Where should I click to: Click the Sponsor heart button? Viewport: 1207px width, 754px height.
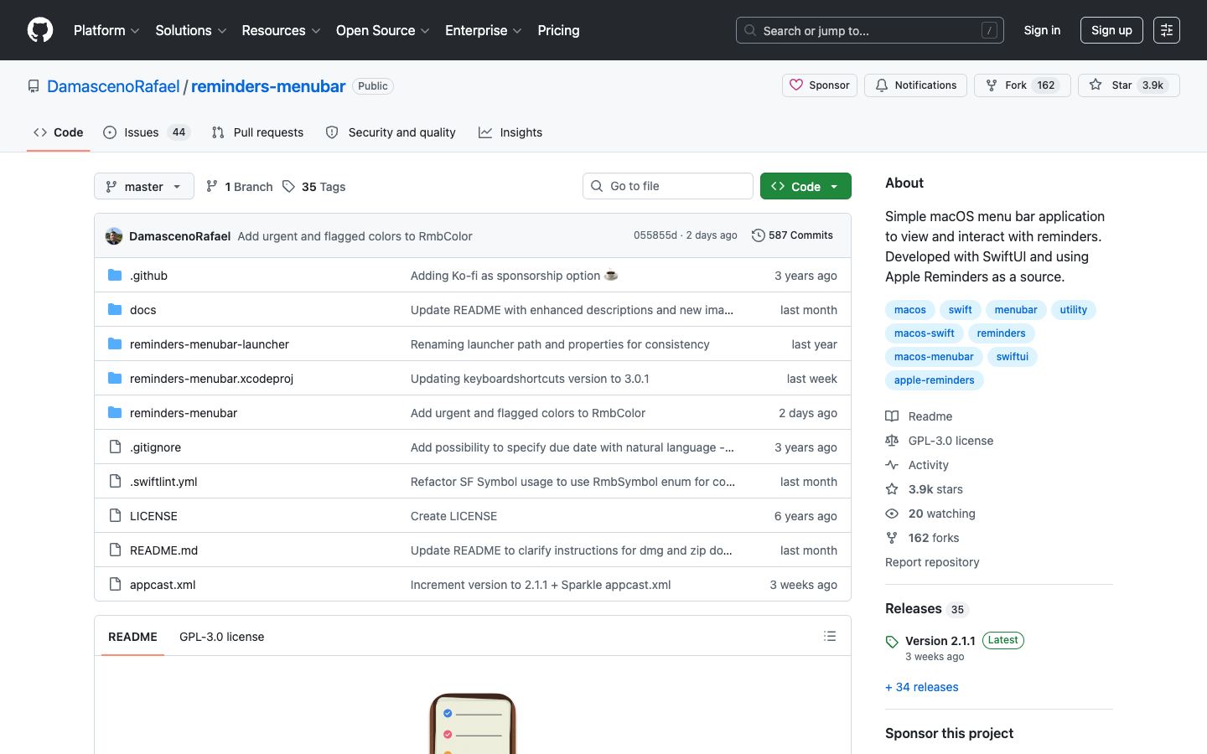point(820,85)
